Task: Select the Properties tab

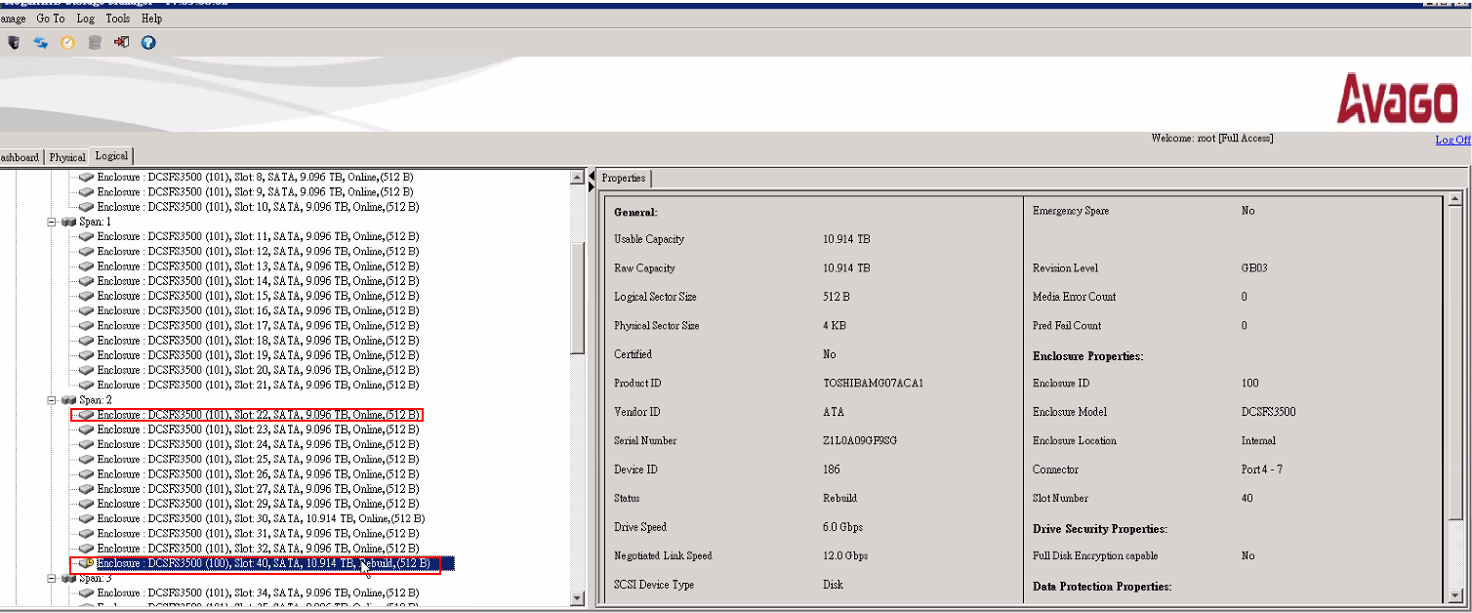Action: 623,178
